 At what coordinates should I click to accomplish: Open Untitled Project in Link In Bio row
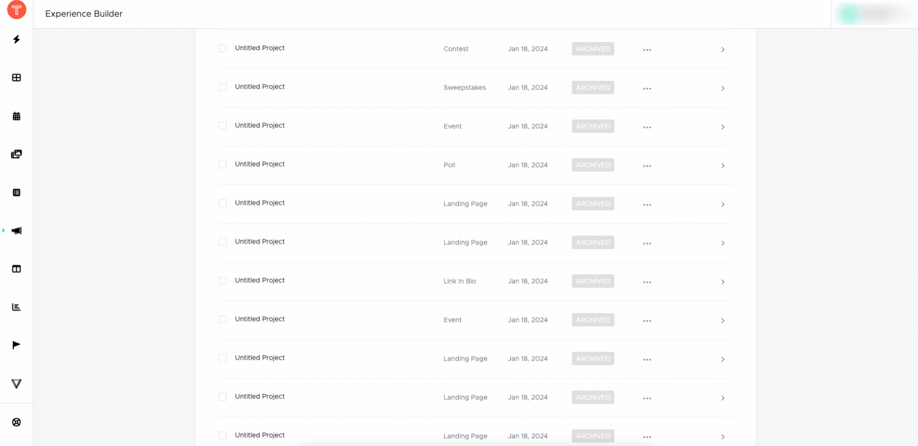260,280
